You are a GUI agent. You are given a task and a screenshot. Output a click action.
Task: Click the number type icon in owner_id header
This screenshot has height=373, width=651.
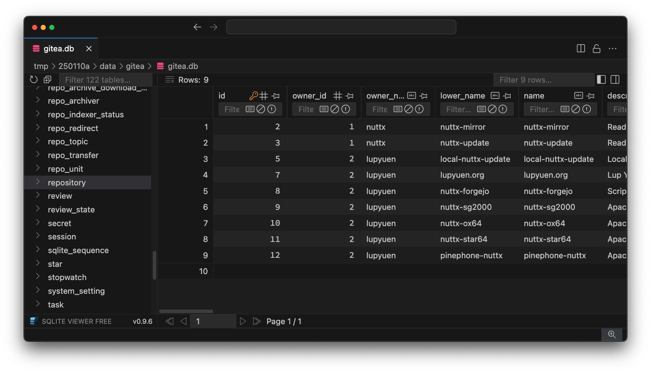coord(338,96)
